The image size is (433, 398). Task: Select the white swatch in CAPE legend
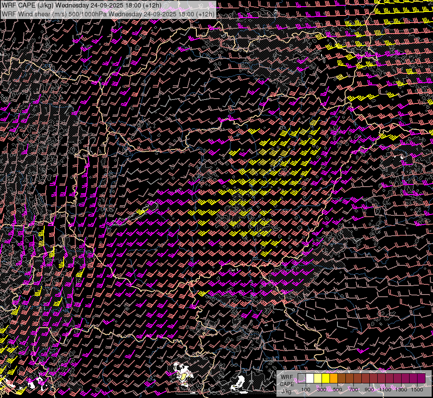(x=310, y=378)
